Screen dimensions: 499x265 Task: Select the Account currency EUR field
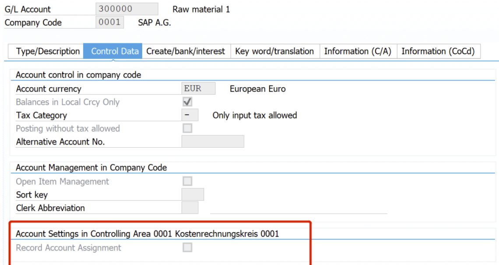click(198, 88)
